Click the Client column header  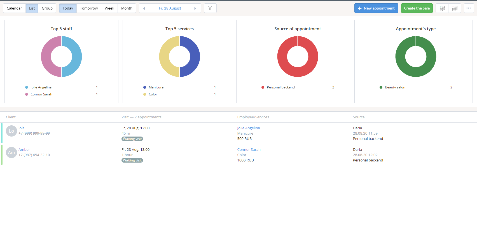coord(11,117)
